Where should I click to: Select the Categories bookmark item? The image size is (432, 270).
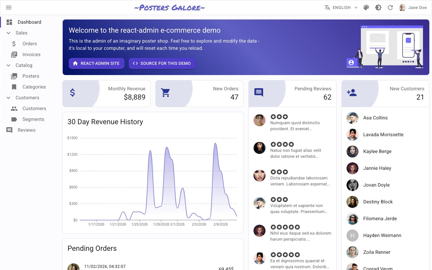tap(34, 87)
